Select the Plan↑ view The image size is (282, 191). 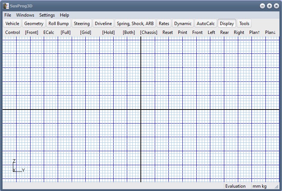point(254,32)
